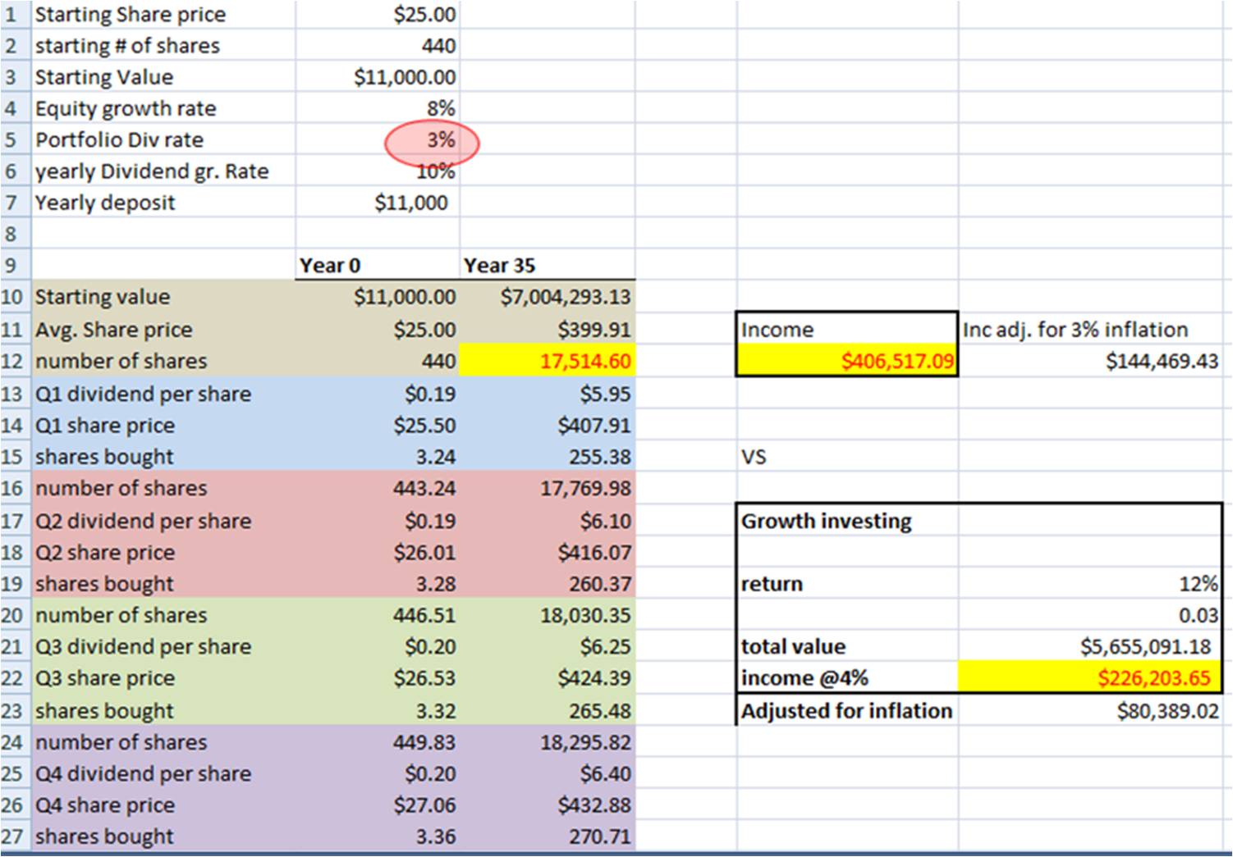Select the 0.03 value cell
Screen dimensions: 1233x857
[1090, 615]
